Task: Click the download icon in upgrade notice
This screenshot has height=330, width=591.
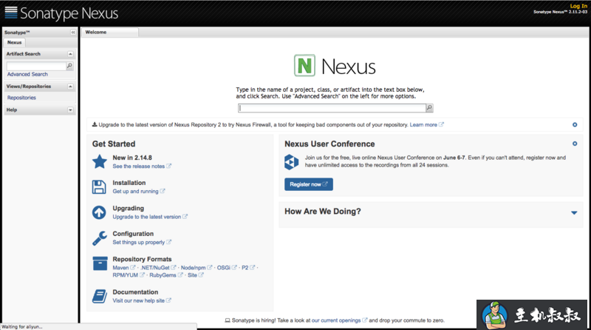Action: 95,124
